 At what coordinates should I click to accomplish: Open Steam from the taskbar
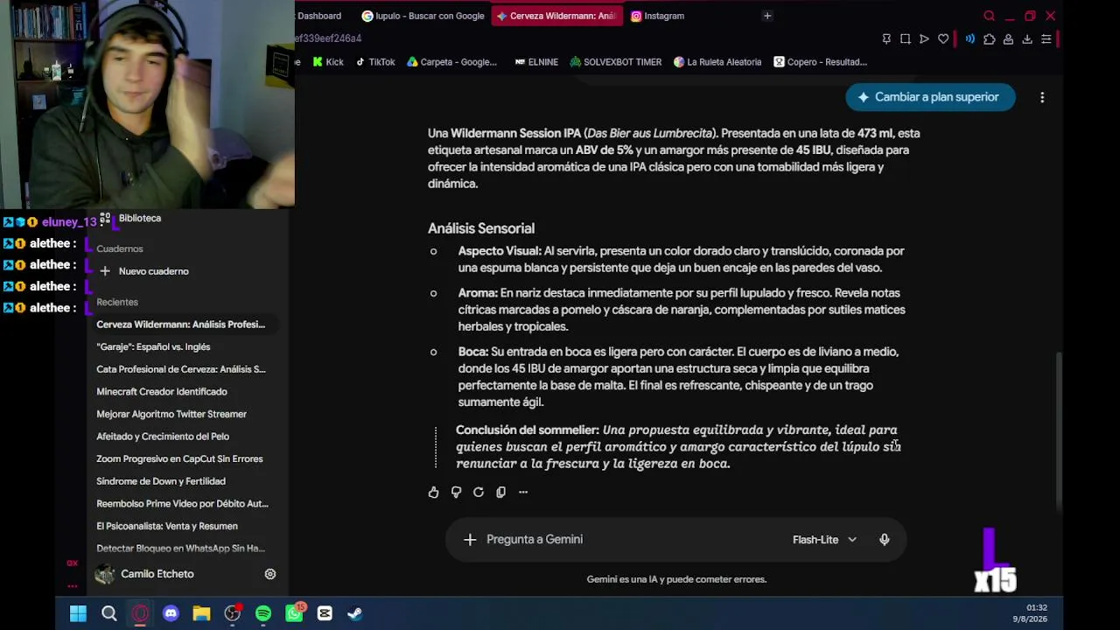[355, 613]
